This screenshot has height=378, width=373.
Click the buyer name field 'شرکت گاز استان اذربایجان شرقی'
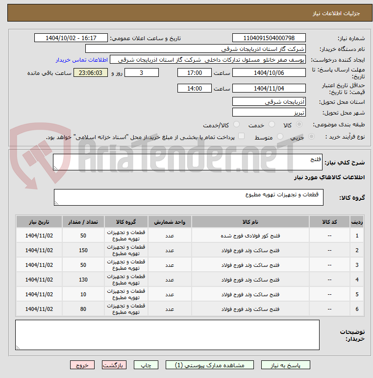click(196, 49)
